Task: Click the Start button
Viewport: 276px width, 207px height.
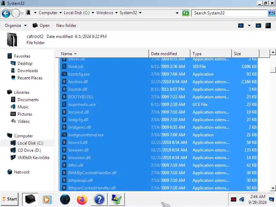Action: click(x=10, y=199)
